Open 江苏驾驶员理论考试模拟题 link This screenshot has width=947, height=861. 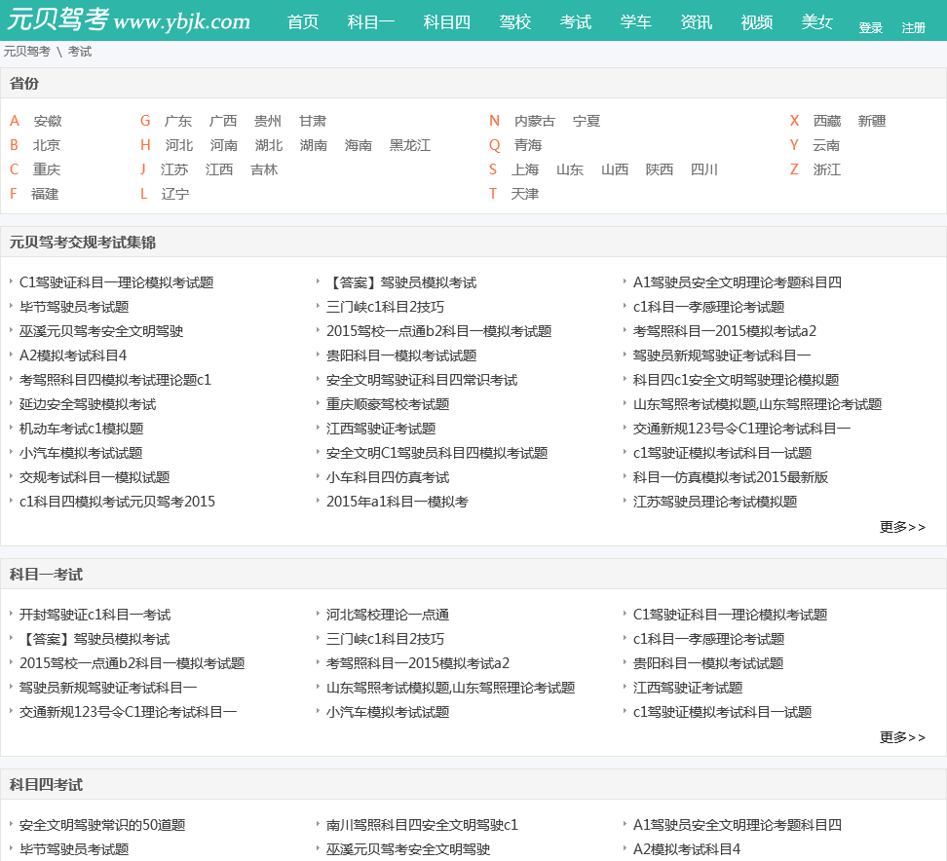click(x=715, y=502)
